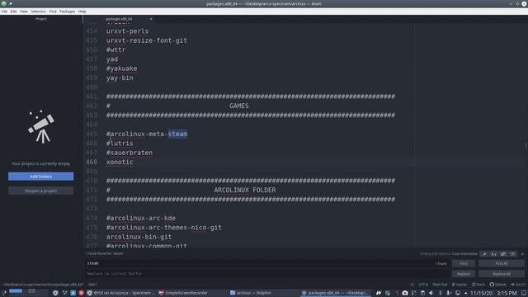This screenshot has height=297, width=528.
Task: Switch to first virtual desktop pager
Action: (x=16, y=291)
